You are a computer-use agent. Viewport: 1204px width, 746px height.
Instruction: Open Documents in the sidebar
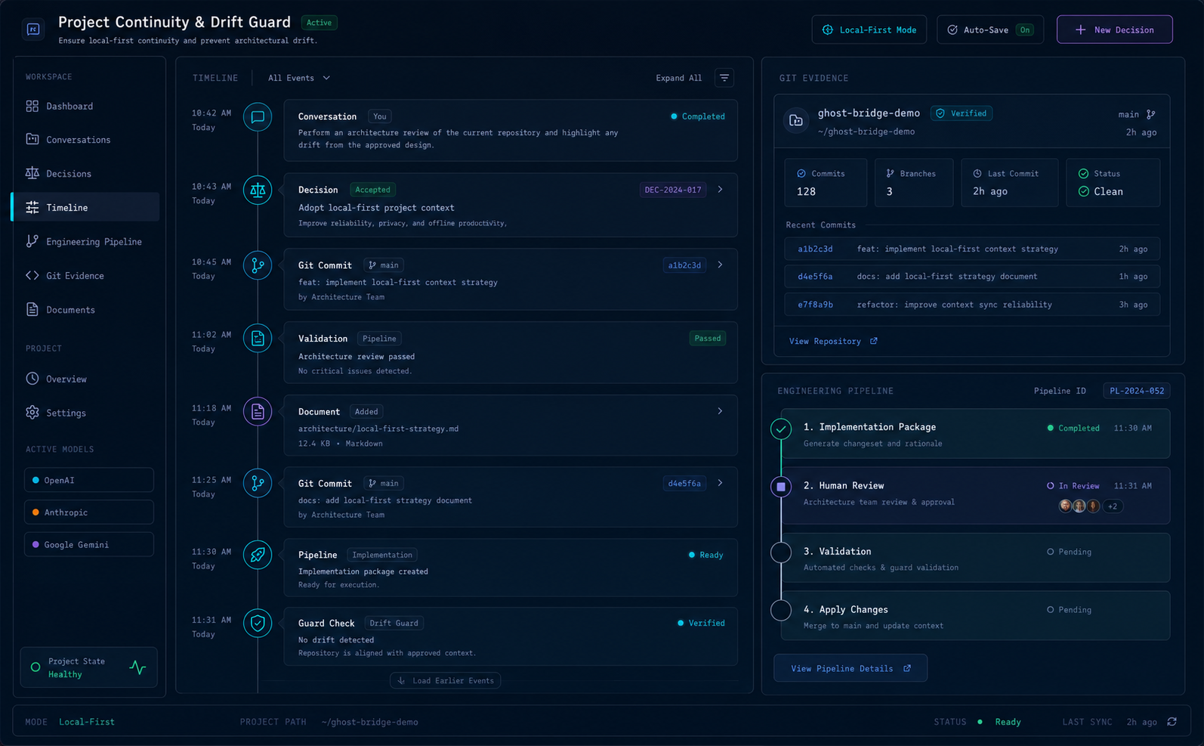tap(85, 310)
